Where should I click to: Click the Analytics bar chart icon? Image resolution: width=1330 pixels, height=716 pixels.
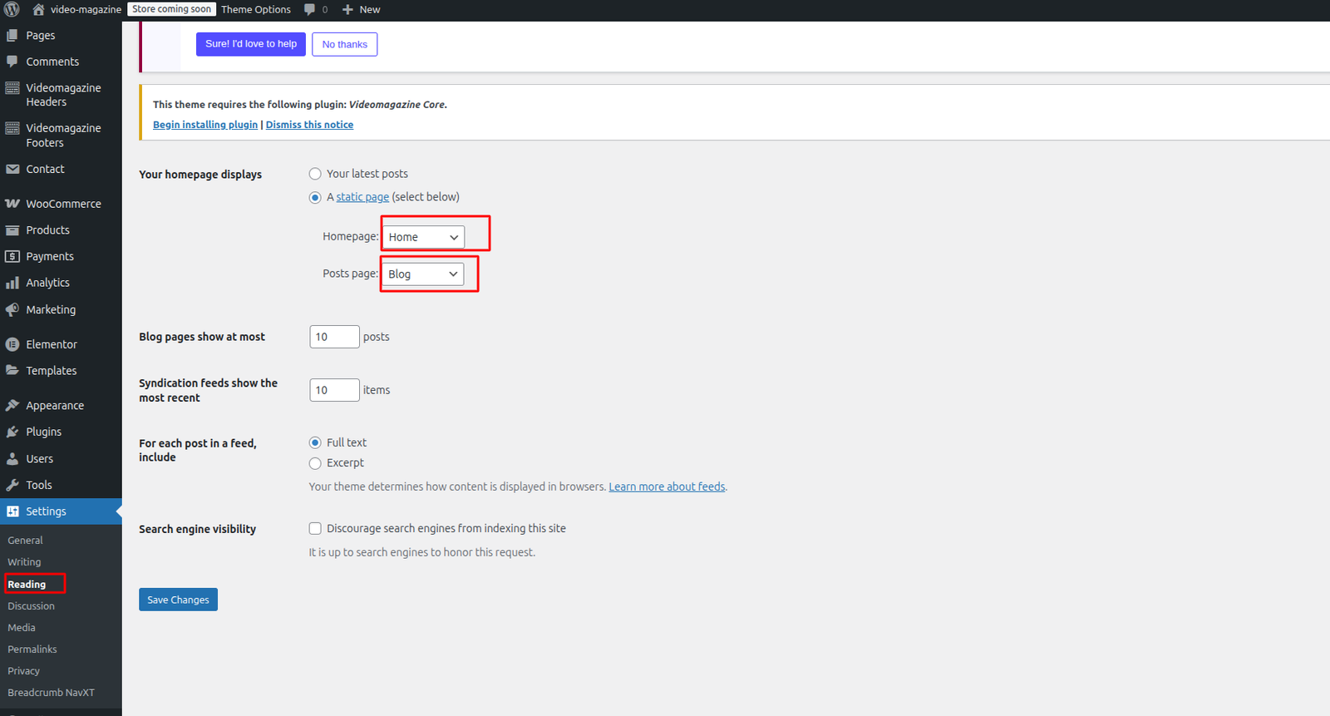[12, 283]
